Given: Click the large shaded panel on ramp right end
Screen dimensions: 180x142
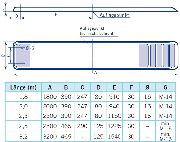Looking at the screenshot, I should tap(144, 55).
